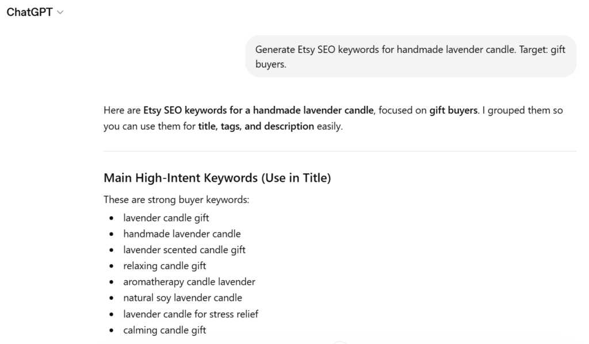Screen dimensions: 589x344
Task: Click 'aromatherapy candle lavender' bullet item
Action: tap(189, 282)
